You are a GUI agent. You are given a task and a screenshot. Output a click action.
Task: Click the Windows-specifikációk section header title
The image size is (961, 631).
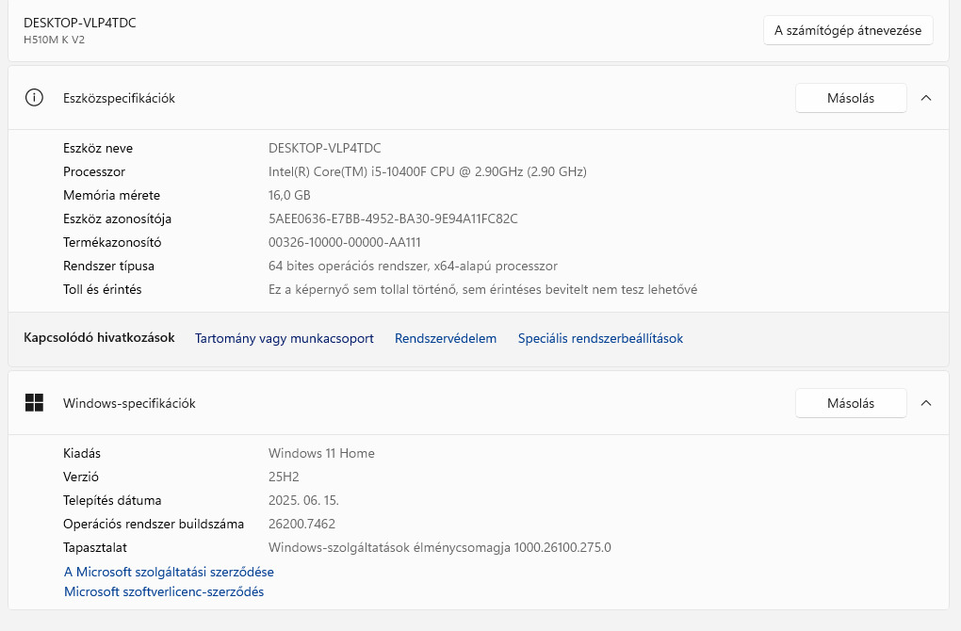[129, 403]
